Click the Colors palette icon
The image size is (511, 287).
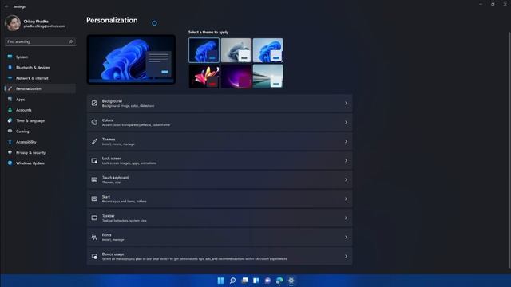tap(94, 122)
